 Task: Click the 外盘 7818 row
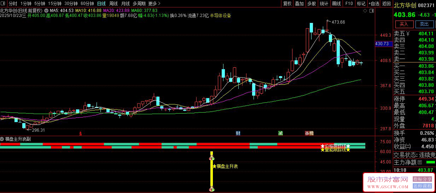tap(415, 126)
